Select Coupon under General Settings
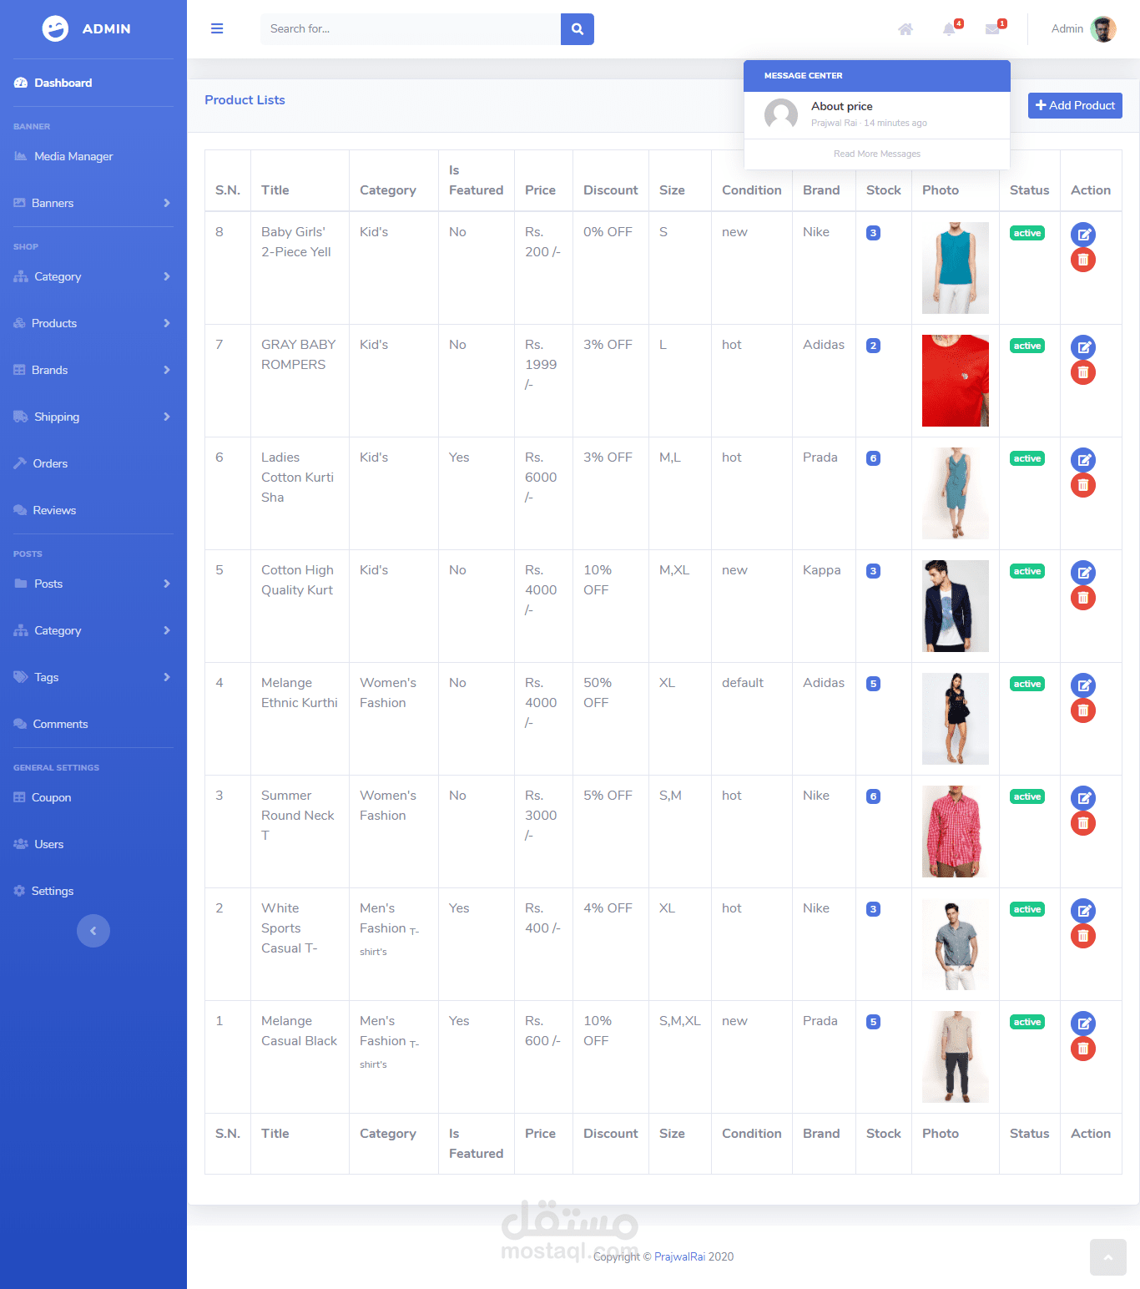This screenshot has height=1289, width=1140. 52,797
